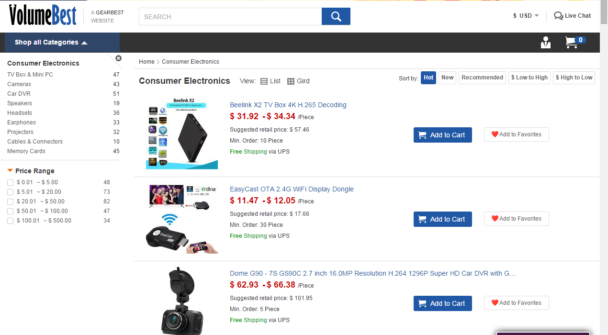Image resolution: width=608 pixels, height=335 pixels.
Task: Open the shopping cart icon
Action: point(571,43)
